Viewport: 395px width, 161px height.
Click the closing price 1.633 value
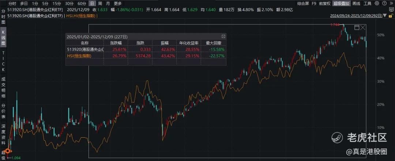click(102, 10)
